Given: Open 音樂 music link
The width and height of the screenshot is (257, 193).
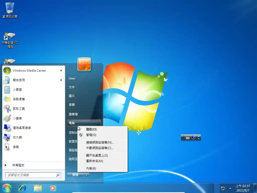Looking at the screenshot, I should click(72, 105).
